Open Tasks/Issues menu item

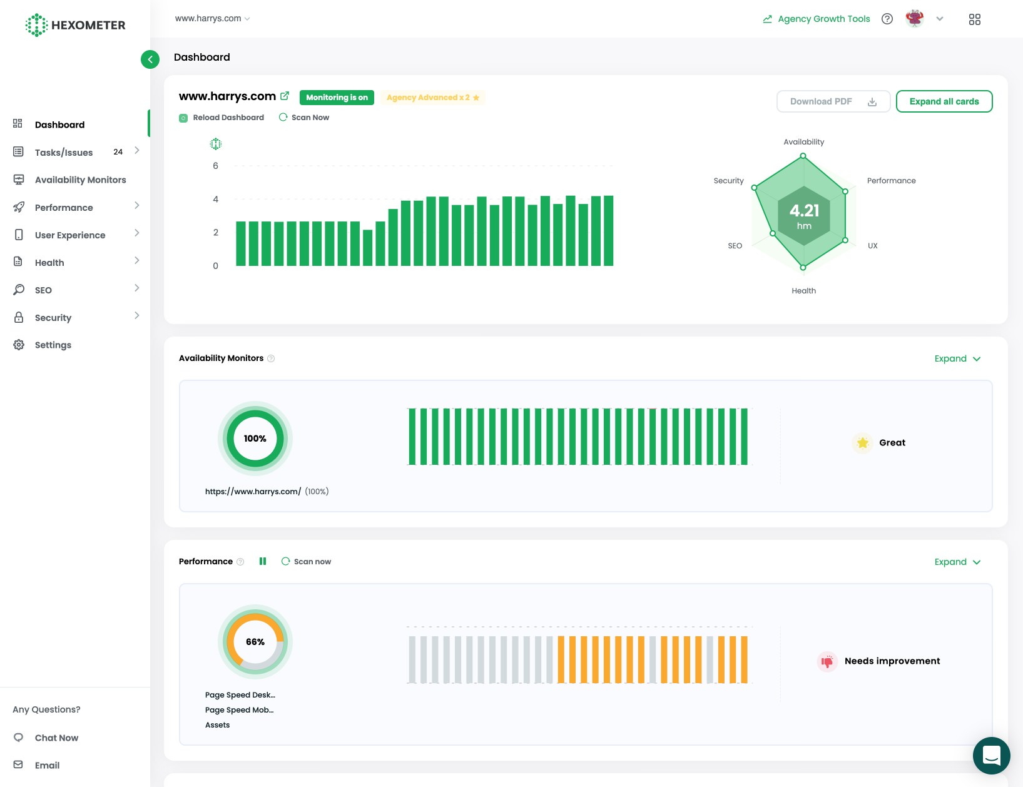coord(64,152)
